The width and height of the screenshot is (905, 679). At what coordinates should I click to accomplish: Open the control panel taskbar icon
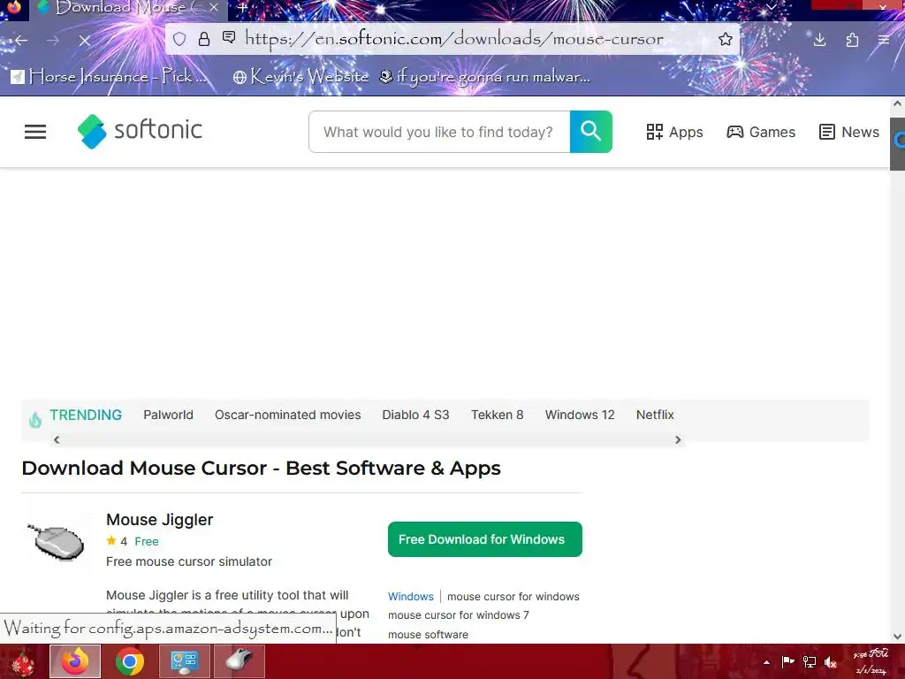(x=185, y=661)
